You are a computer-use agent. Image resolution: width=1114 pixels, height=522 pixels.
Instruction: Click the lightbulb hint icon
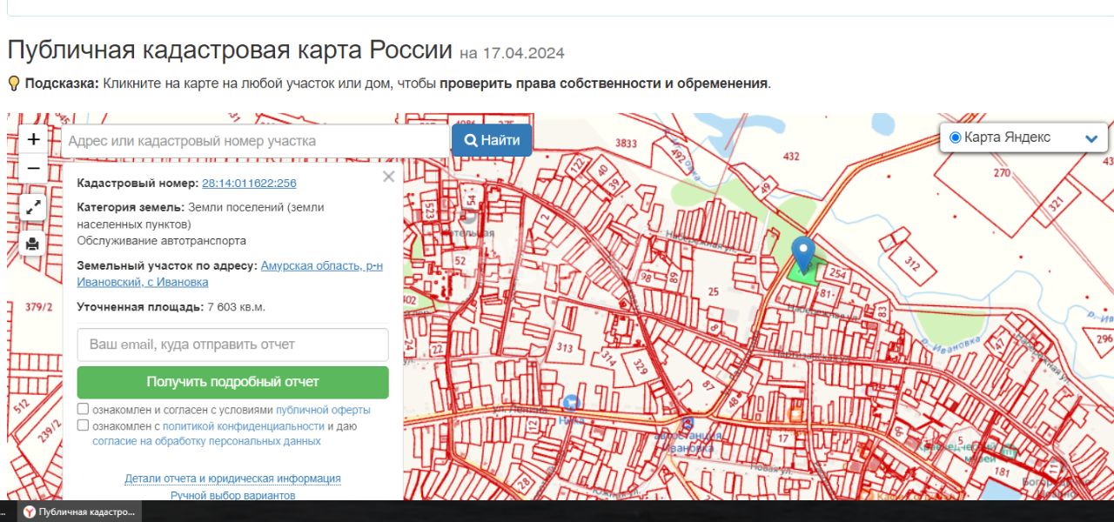pyautogui.click(x=14, y=84)
